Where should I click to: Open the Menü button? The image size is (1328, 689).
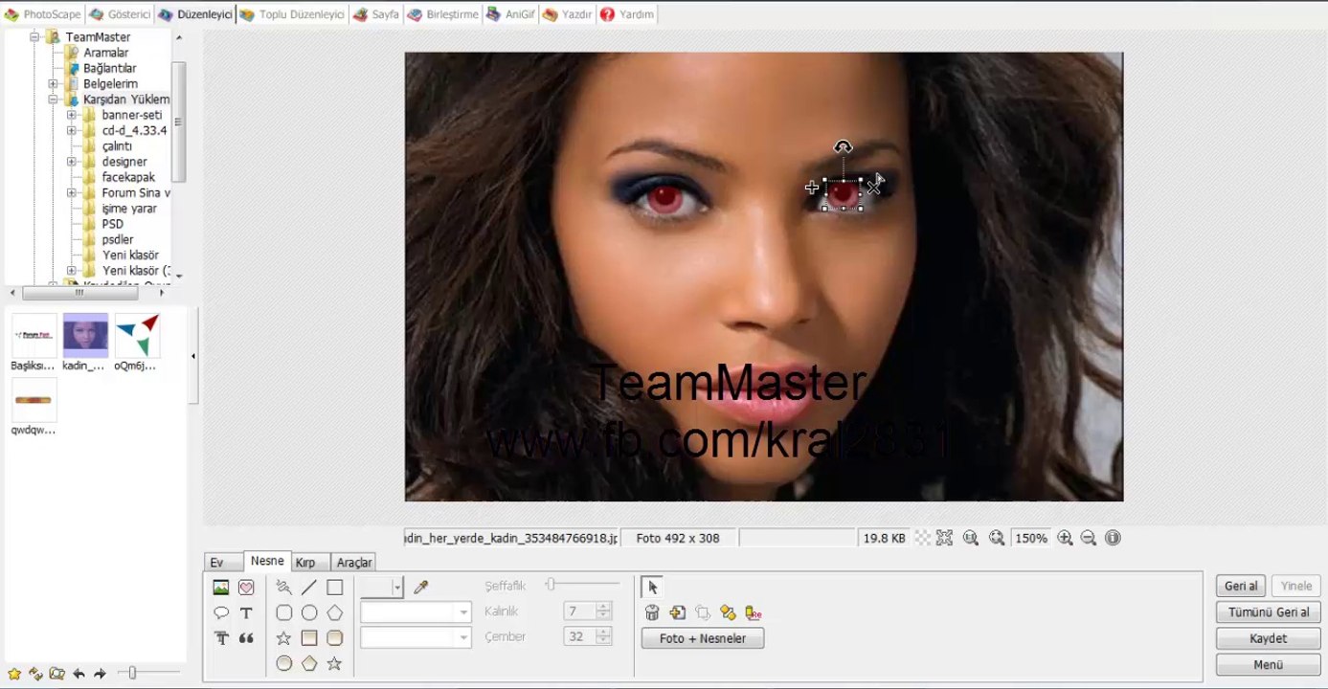(x=1269, y=665)
